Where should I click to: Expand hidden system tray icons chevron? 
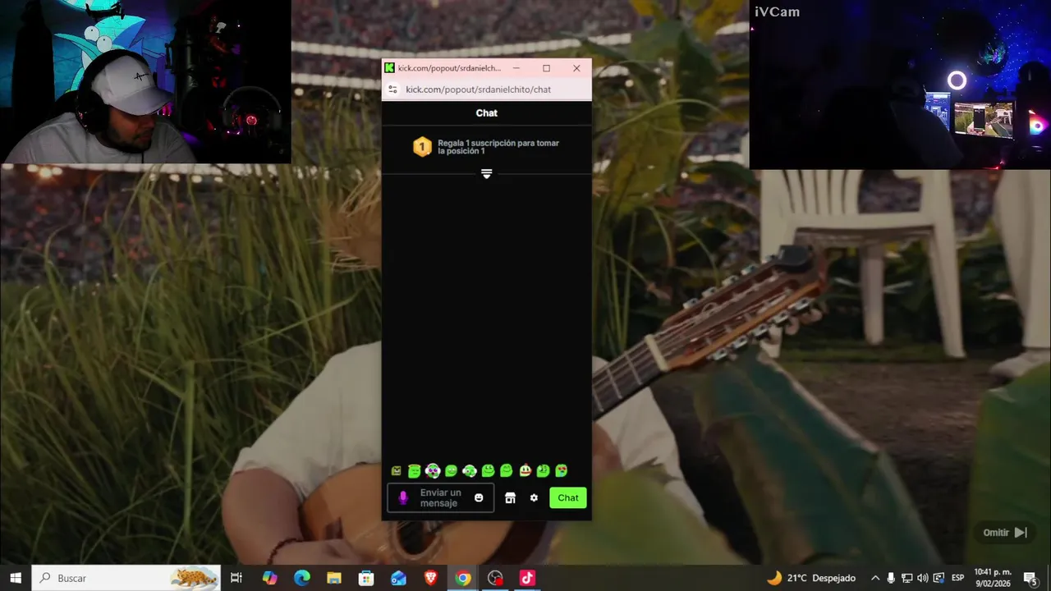coord(875,578)
